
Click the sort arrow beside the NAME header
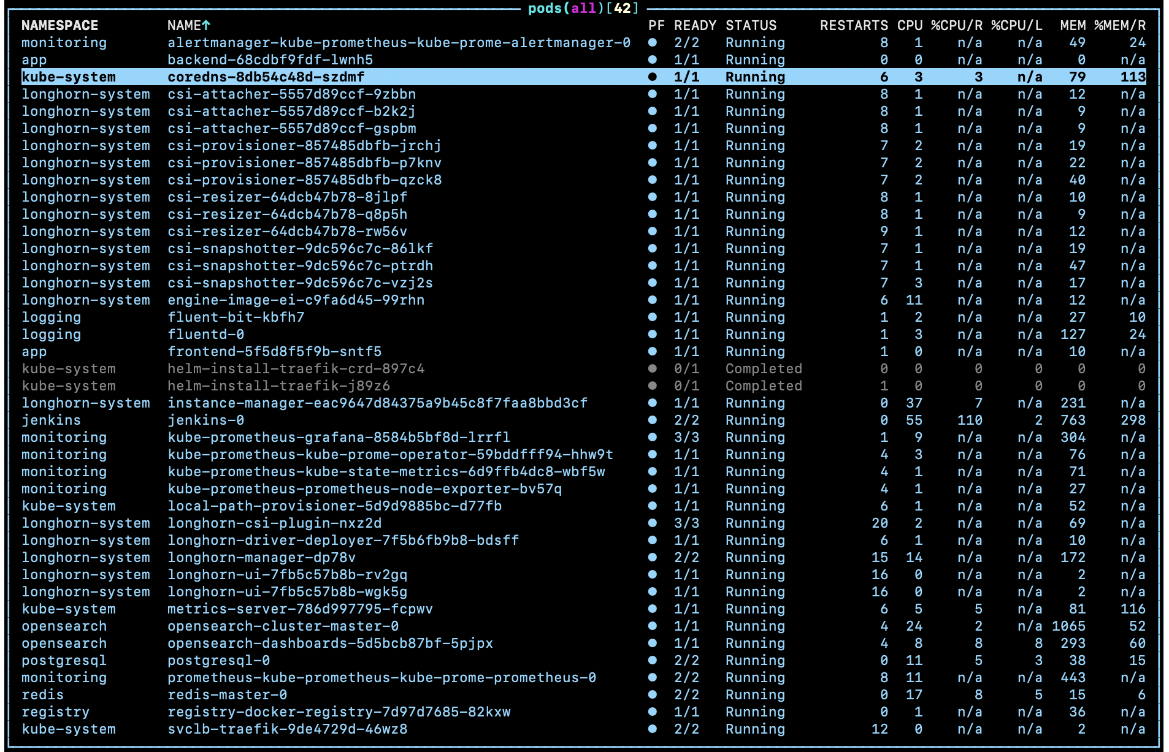coord(206,25)
